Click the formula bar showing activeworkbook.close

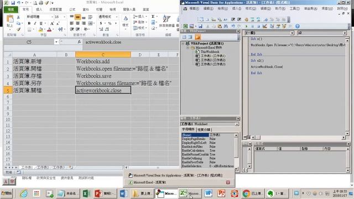point(131,42)
